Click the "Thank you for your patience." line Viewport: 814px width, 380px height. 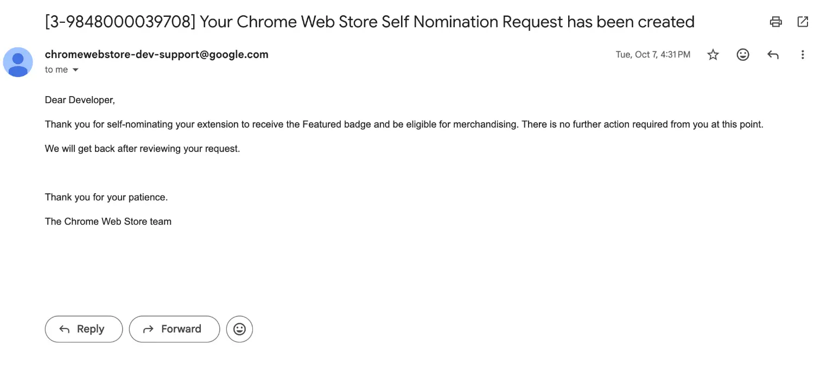pyautogui.click(x=106, y=197)
